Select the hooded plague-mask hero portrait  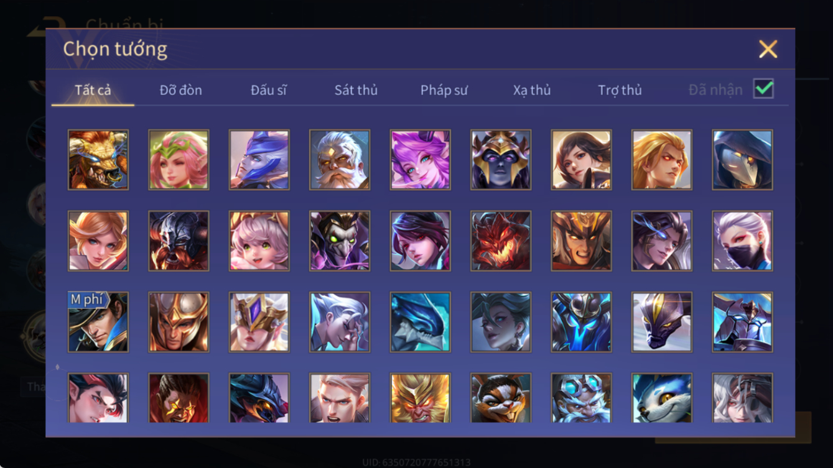(743, 160)
